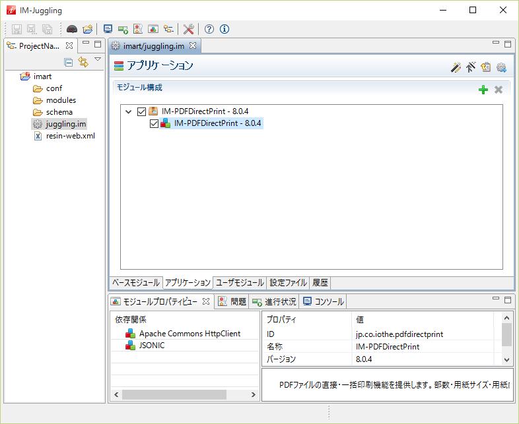Image resolution: width=519 pixels, height=424 pixels.
Task: Switch to 履歴 tab
Action: pos(320,283)
